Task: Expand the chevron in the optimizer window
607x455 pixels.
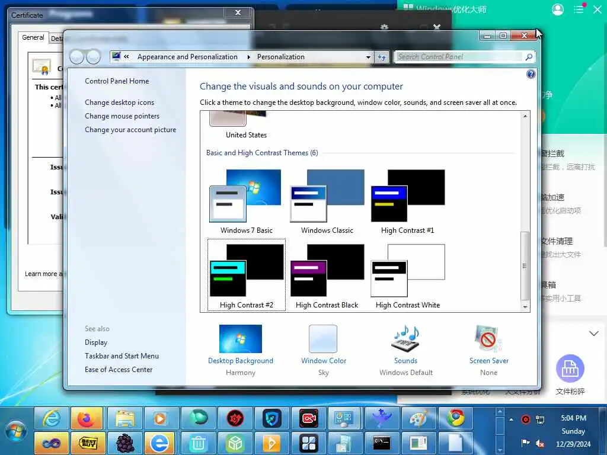Action: pyautogui.click(x=594, y=333)
